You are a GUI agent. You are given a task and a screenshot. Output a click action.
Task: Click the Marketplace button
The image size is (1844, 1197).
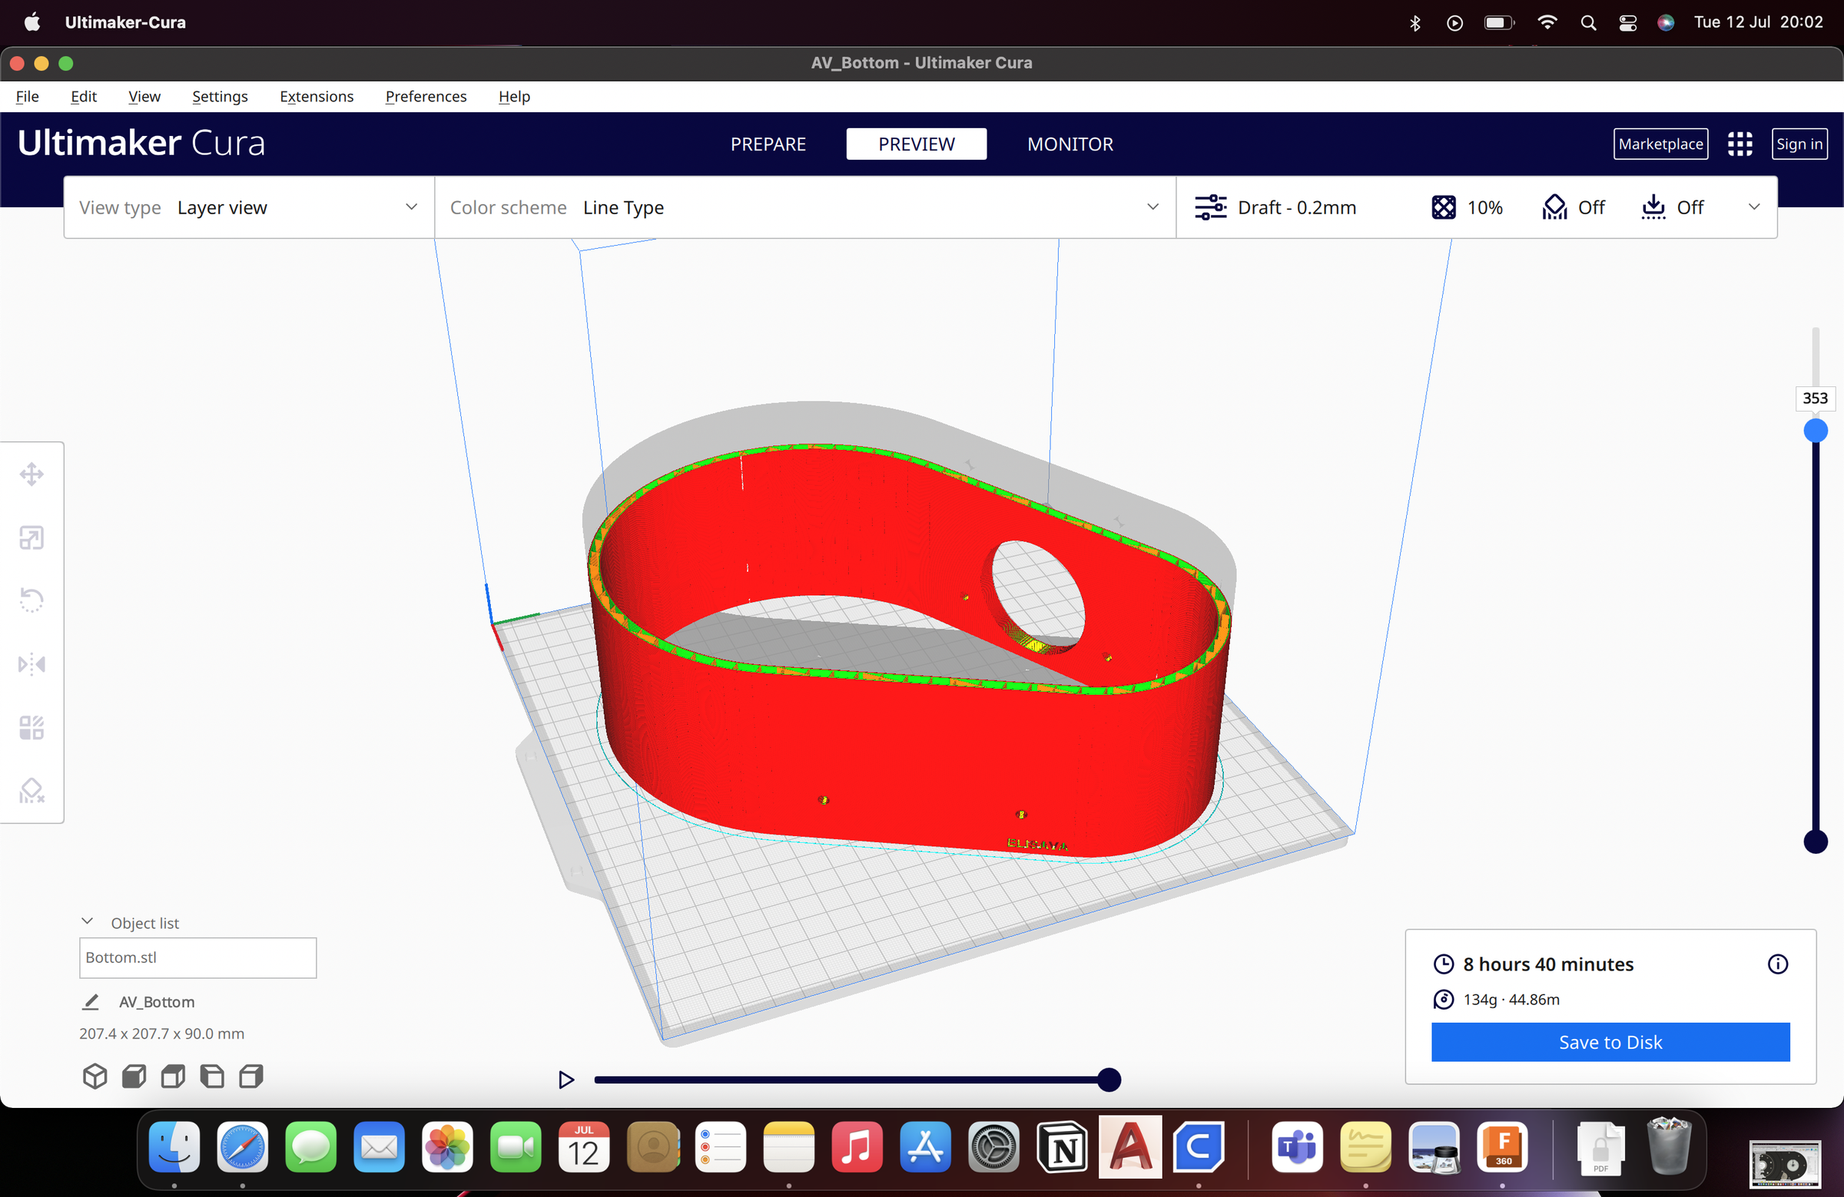1660,144
